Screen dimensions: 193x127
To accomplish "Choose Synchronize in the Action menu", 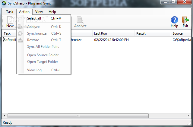I will pyautogui.click(x=43, y=33).
